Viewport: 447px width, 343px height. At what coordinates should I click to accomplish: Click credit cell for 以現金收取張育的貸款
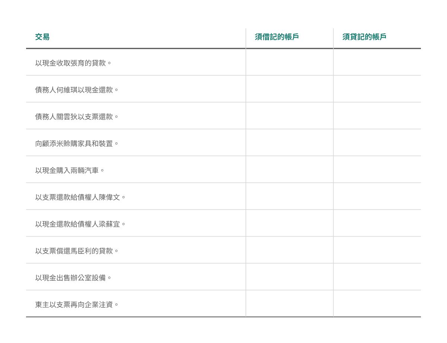coord(377,62)
